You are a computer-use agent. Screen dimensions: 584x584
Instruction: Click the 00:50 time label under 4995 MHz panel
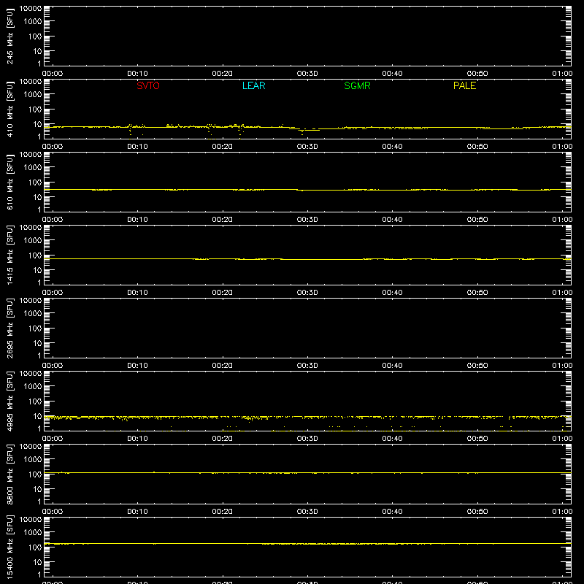coord(477,439)
